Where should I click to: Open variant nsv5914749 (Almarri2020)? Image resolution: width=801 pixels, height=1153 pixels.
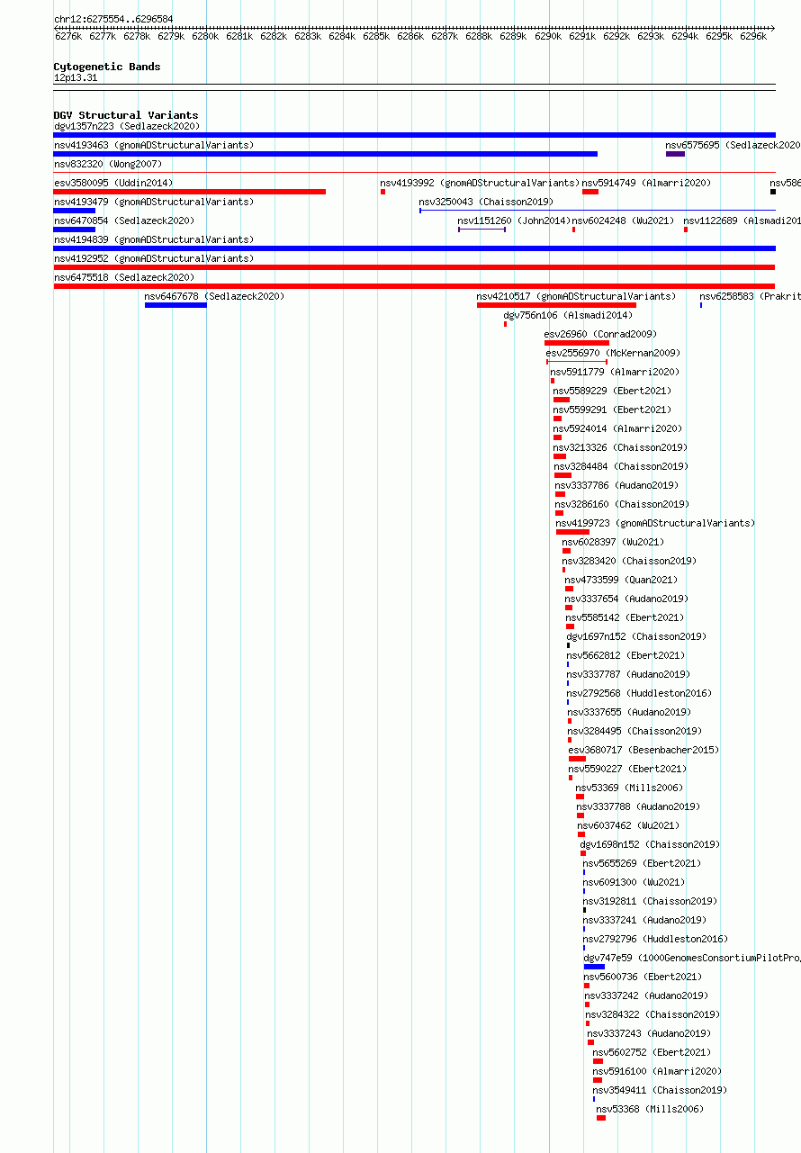pos(646,183)
